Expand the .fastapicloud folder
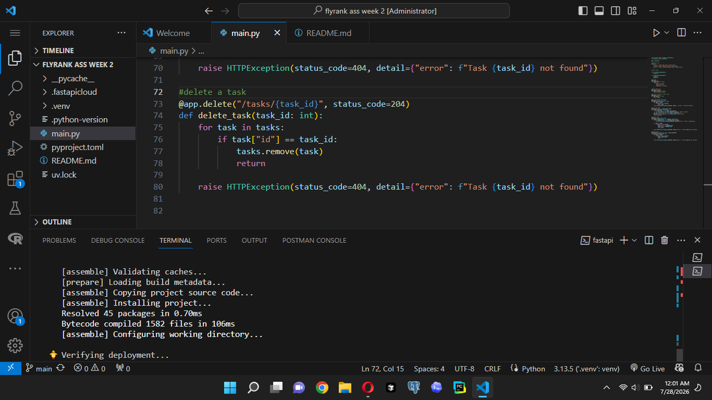Screen dimensions: 712x400 pyautogui.click(x=84, y=92)
